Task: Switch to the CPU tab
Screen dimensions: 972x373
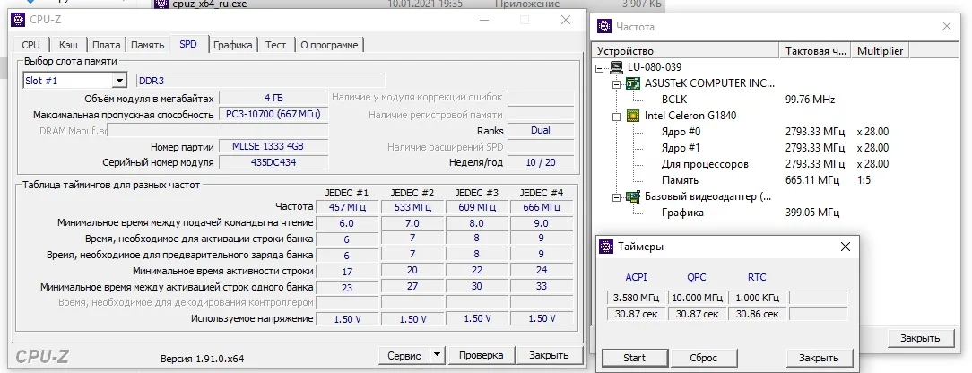Action: pyautogui.click(x=31, y=45)
